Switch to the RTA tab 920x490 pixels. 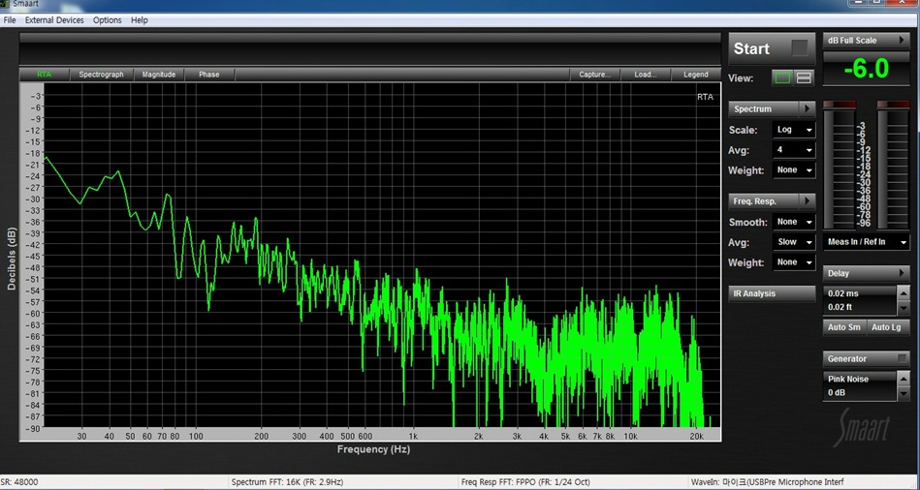pyautogui.click(x=45, y=75)
